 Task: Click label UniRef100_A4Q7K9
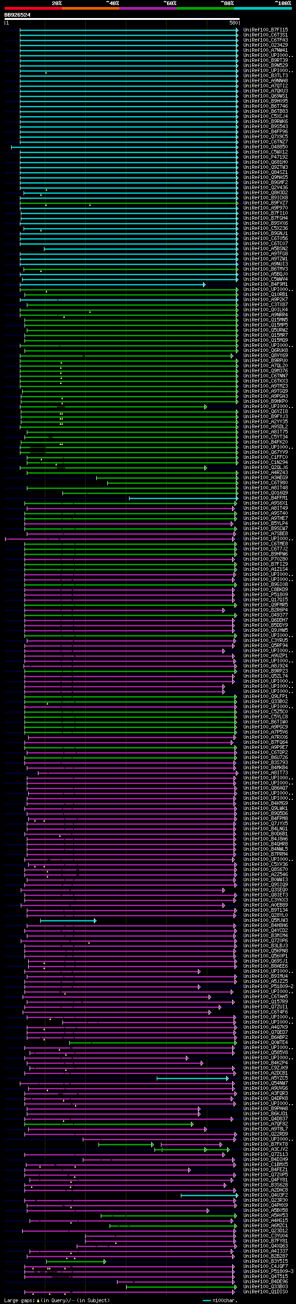pos(265,1027)
